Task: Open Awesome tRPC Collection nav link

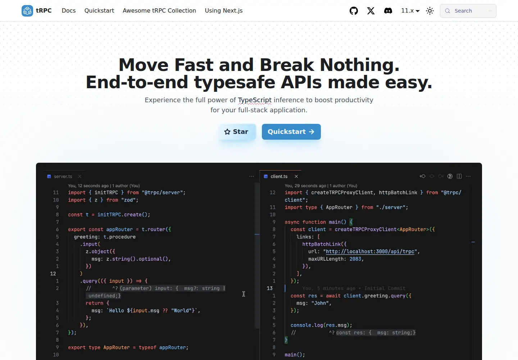Action: pyautogui.click(x=159, y=11)
